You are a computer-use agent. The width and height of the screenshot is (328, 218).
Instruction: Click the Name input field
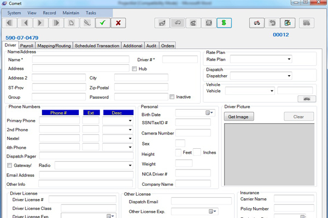(80, 59)
